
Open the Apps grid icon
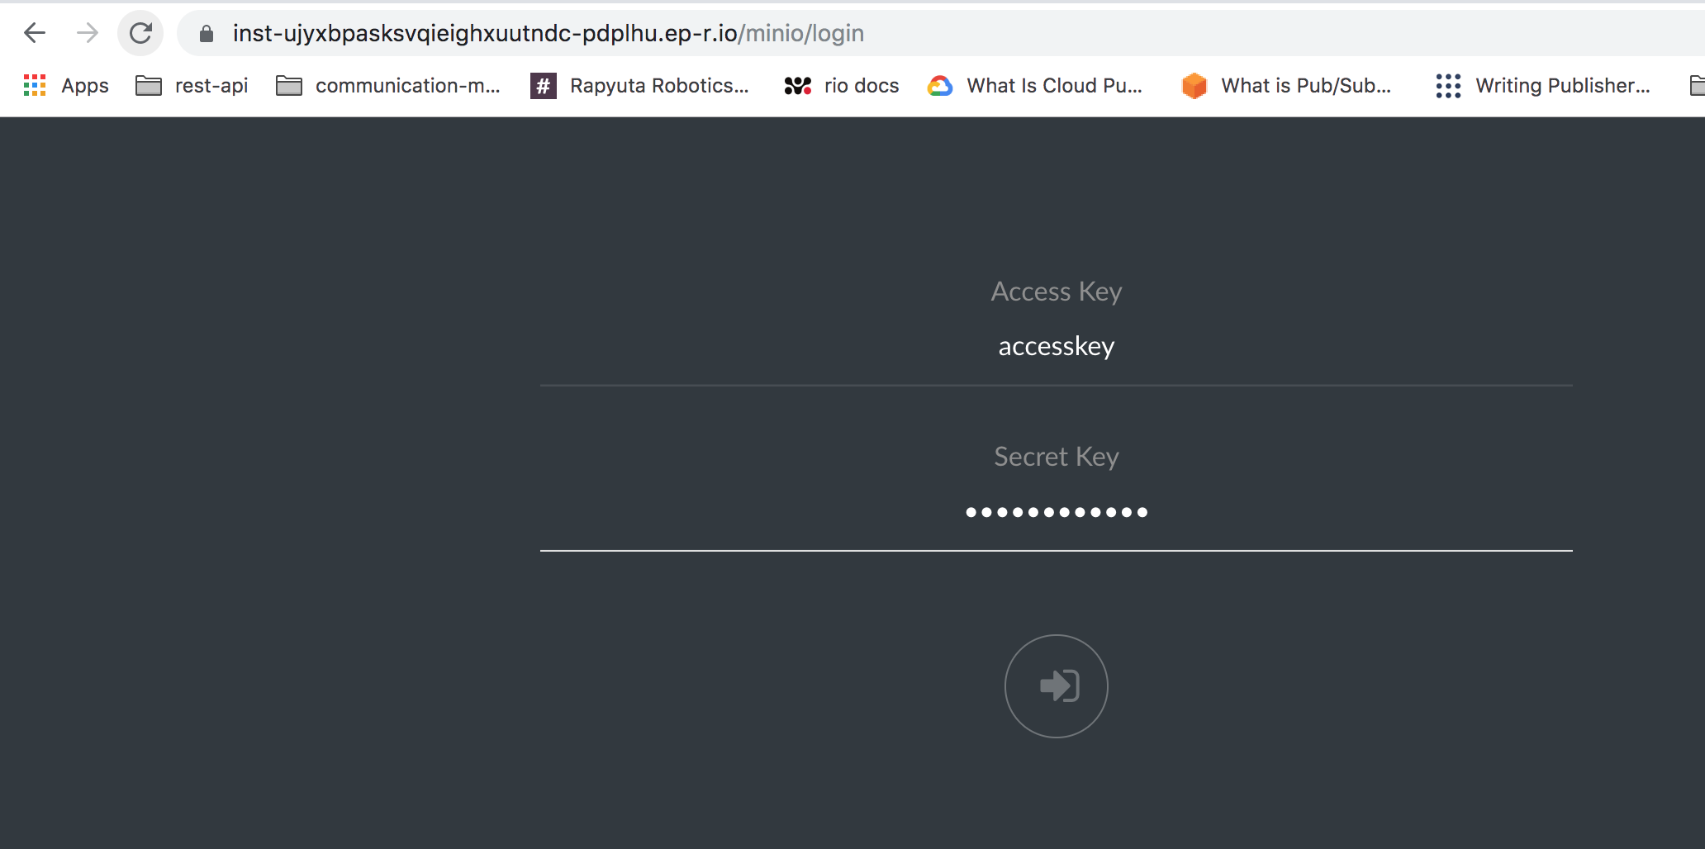pyautogui.click(x=35, y=85)
